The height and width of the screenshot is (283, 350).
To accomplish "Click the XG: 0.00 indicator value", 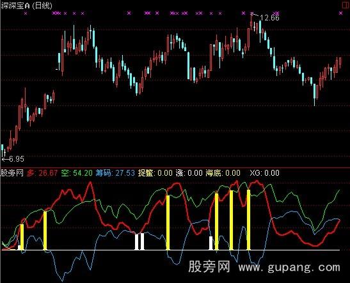I will pos(264,172).
